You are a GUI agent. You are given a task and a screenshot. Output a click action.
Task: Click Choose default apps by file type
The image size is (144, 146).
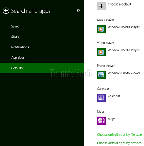[x=119, y=135]
